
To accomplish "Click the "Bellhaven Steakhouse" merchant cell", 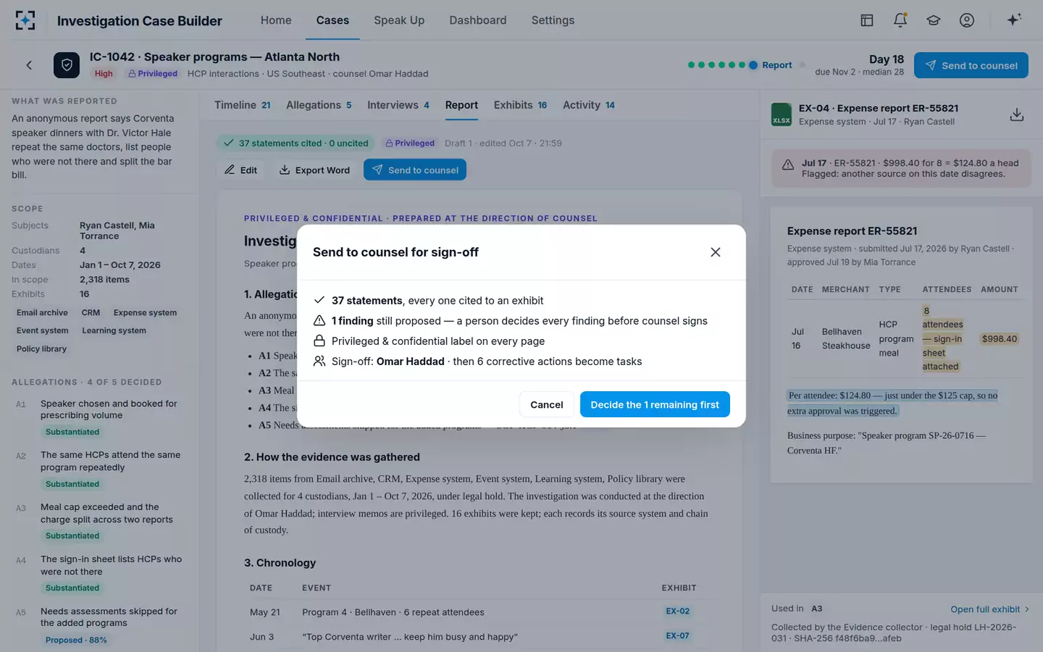I will [x=846, y=338].
